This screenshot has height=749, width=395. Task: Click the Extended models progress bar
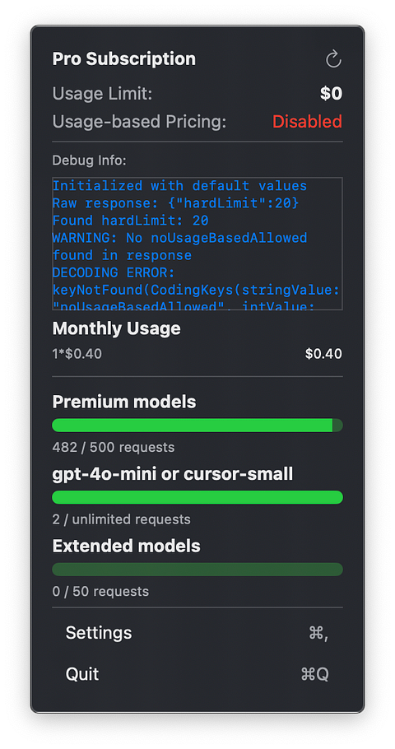pos(197,570)
